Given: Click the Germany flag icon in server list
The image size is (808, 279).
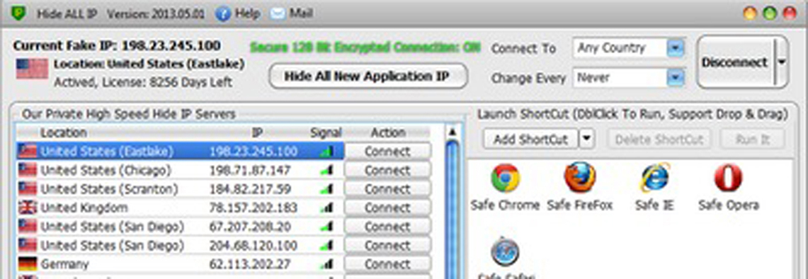Looking at the screenshot, I should pyautogui.click(x=28, y=264).
